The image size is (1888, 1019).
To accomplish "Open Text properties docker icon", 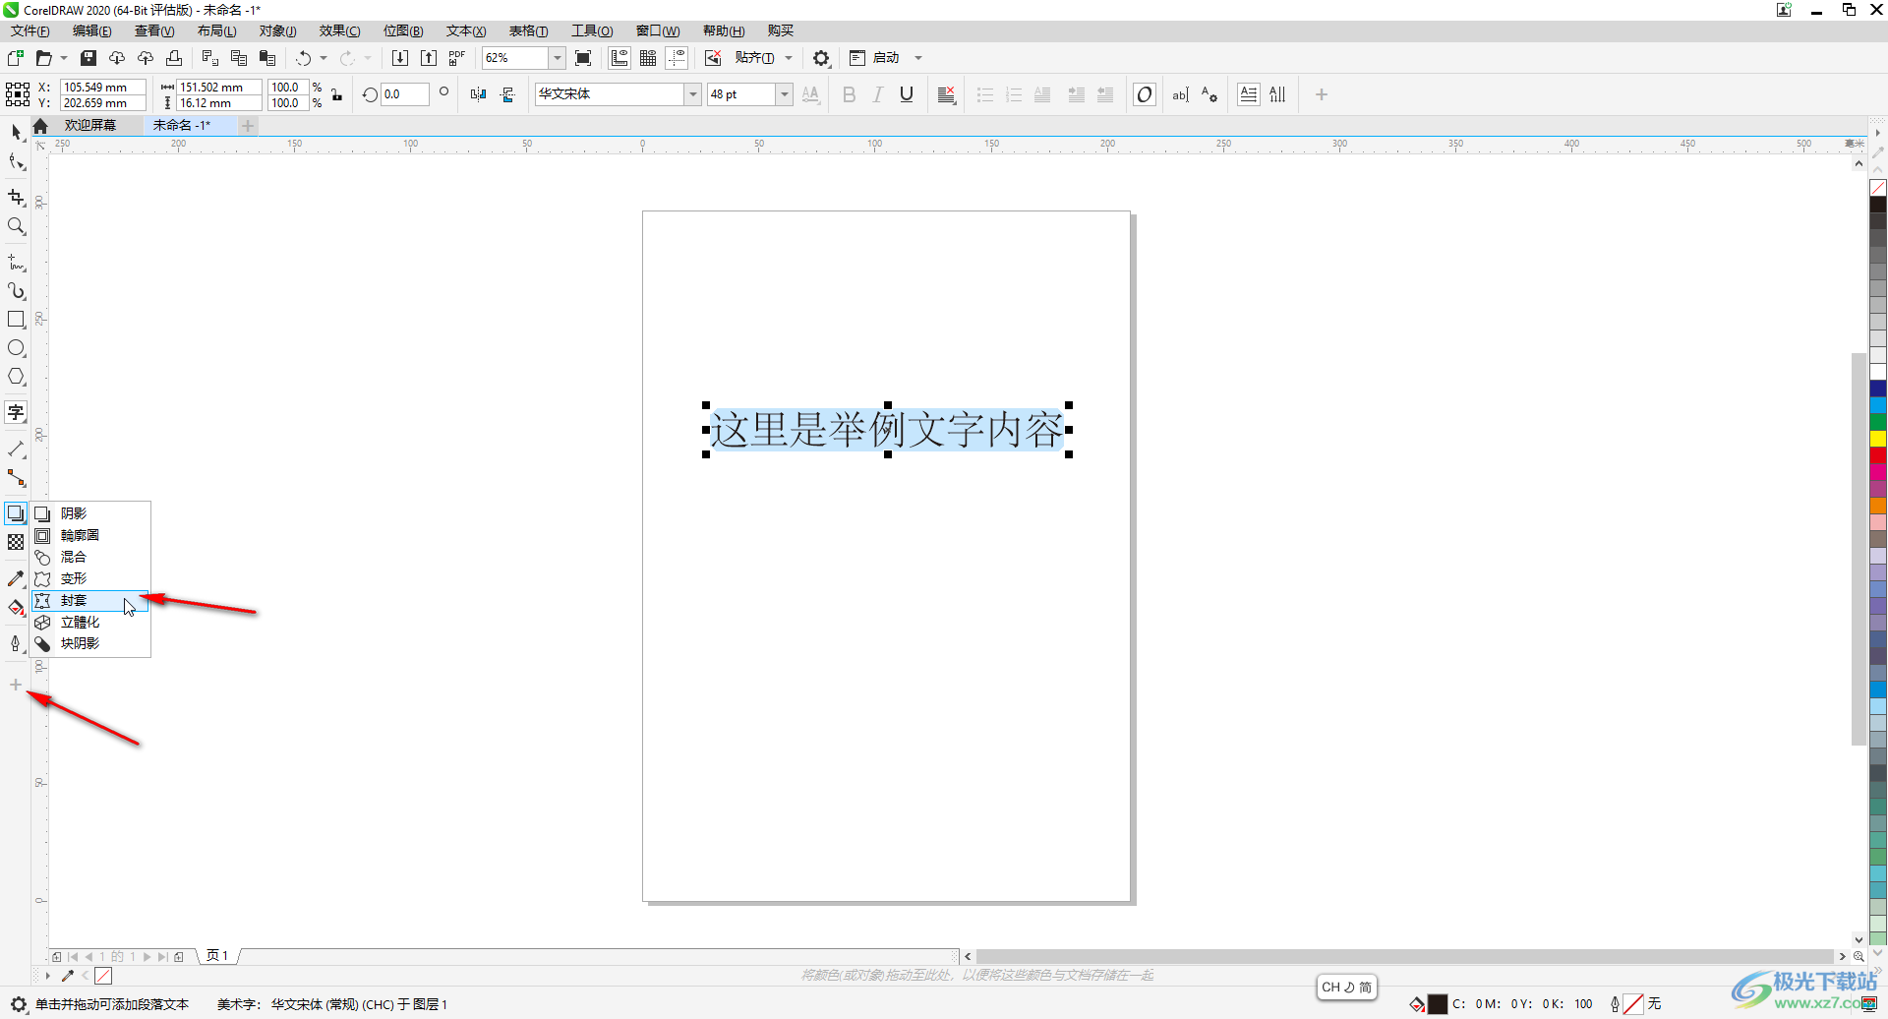I will point(1209,94).
